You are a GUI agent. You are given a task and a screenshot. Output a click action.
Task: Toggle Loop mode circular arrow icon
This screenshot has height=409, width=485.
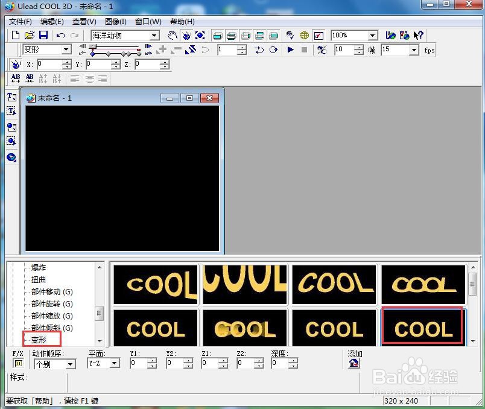click(x=273, y=49)
